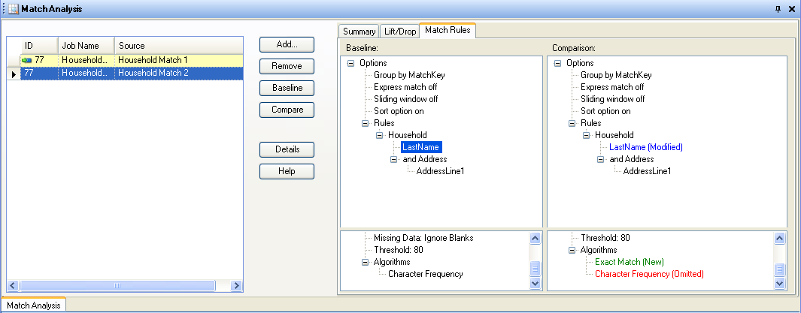Set selected job as Baseline
The width and height of the screenshot is (801, 313).
click(x=287, y=88)
